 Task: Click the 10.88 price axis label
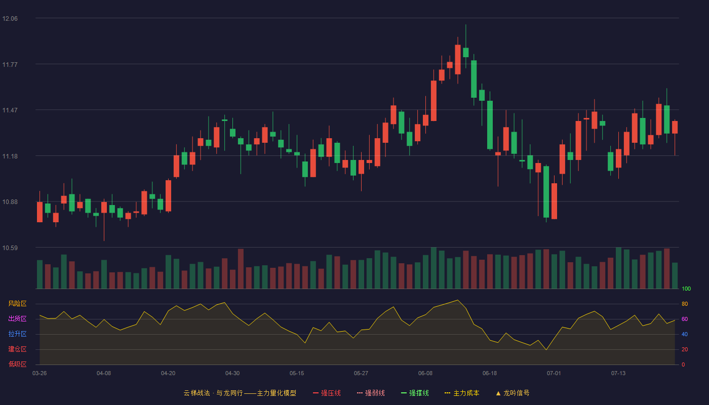coord(10,202)
